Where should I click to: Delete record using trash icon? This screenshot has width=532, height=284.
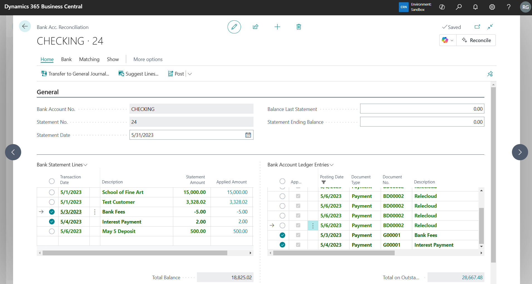tap(299, 27)
